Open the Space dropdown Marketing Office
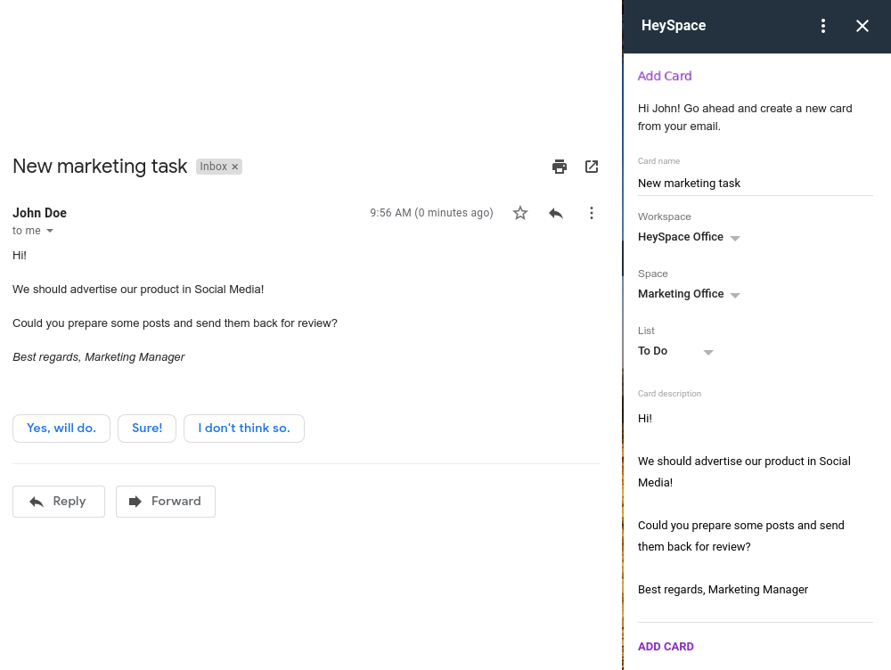 689,294
